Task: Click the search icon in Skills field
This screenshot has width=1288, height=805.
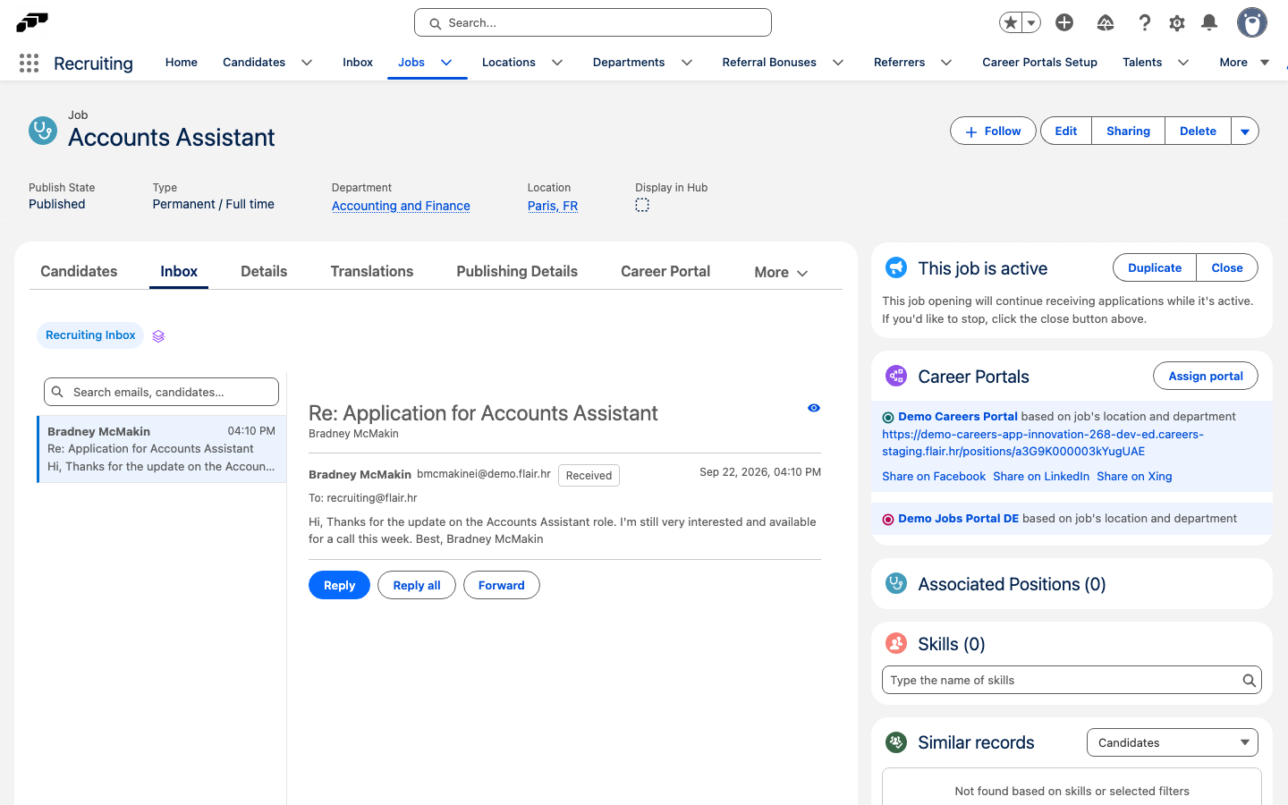Action: [1249, 681]
